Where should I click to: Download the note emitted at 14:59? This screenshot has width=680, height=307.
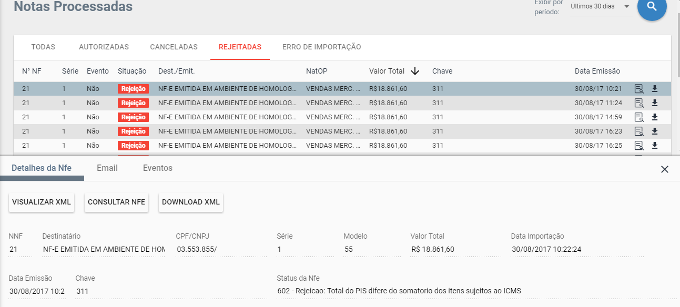click(655, 117)
